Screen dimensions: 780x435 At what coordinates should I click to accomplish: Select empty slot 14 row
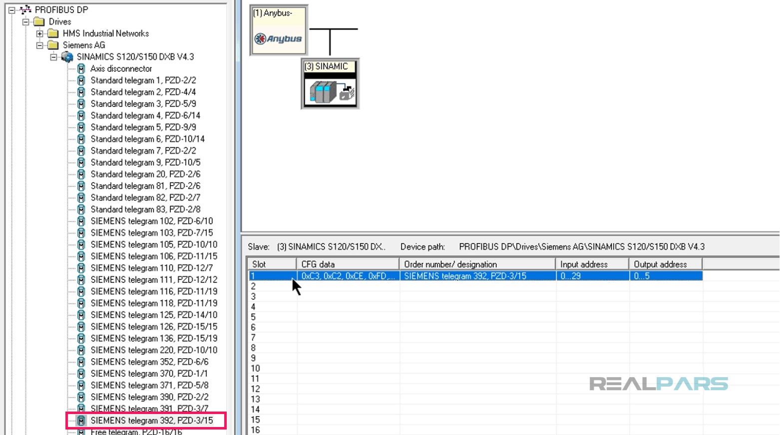(x=475, y=409)
